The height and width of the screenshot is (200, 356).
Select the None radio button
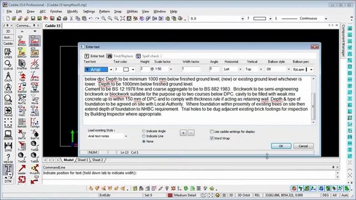[144, 141]
